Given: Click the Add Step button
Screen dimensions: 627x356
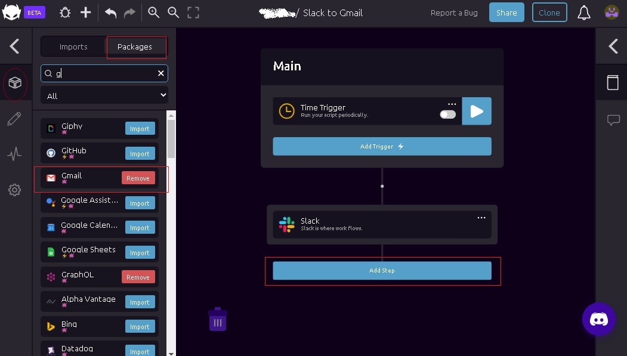Looking at the screenshot, I should coord(382,271).
